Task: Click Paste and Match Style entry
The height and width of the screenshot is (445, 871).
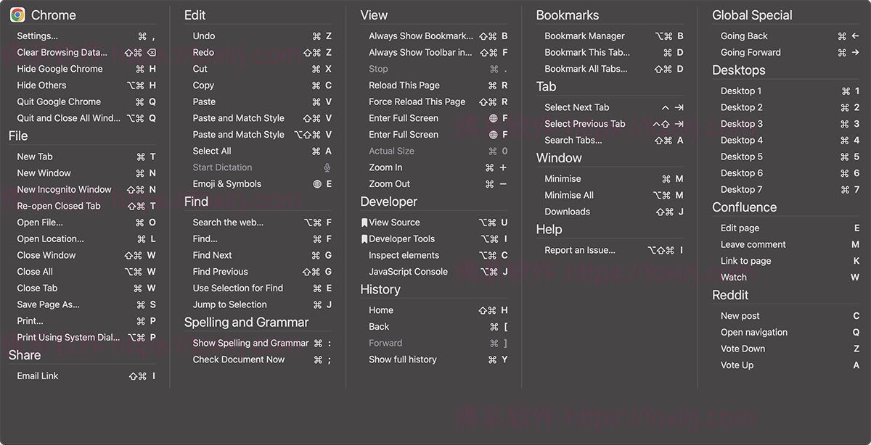Action: [238, 118]
